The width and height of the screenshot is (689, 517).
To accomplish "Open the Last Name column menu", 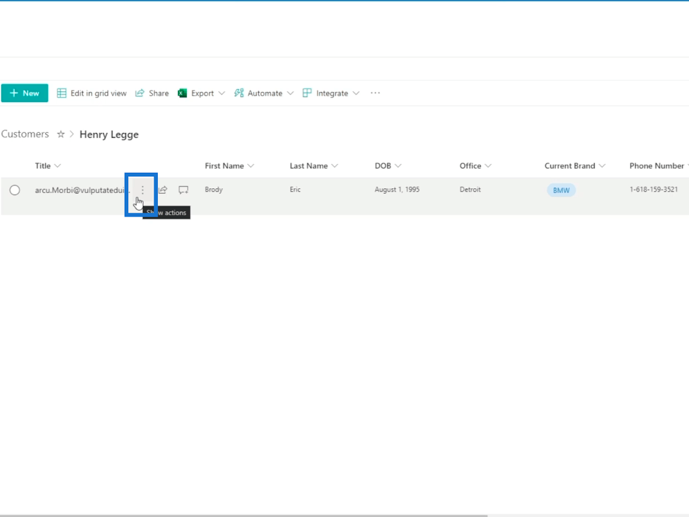I will [x=313, y=166].
